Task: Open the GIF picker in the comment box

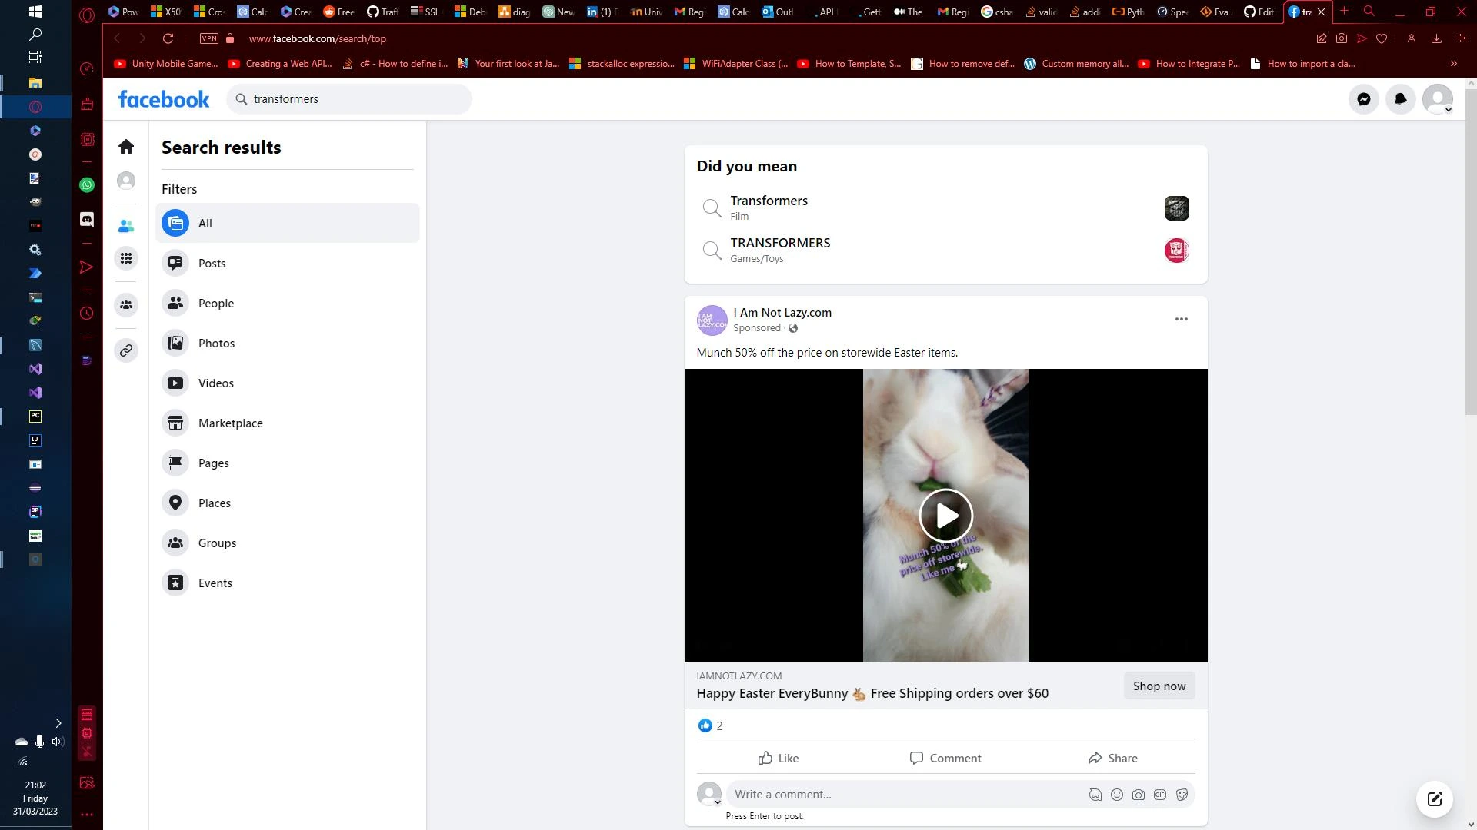Action: (x=1159, y=795)
